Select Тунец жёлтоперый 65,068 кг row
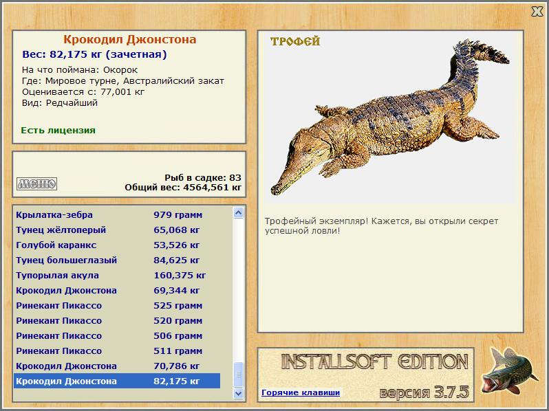The width and height of the screenshot is (549, 411). click(117, 230)
